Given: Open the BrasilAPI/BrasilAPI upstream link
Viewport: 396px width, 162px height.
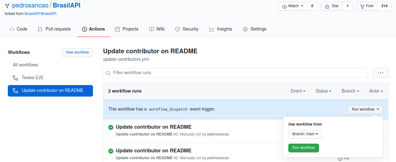Looking at the screenshot, I should (x=40, y=14).
